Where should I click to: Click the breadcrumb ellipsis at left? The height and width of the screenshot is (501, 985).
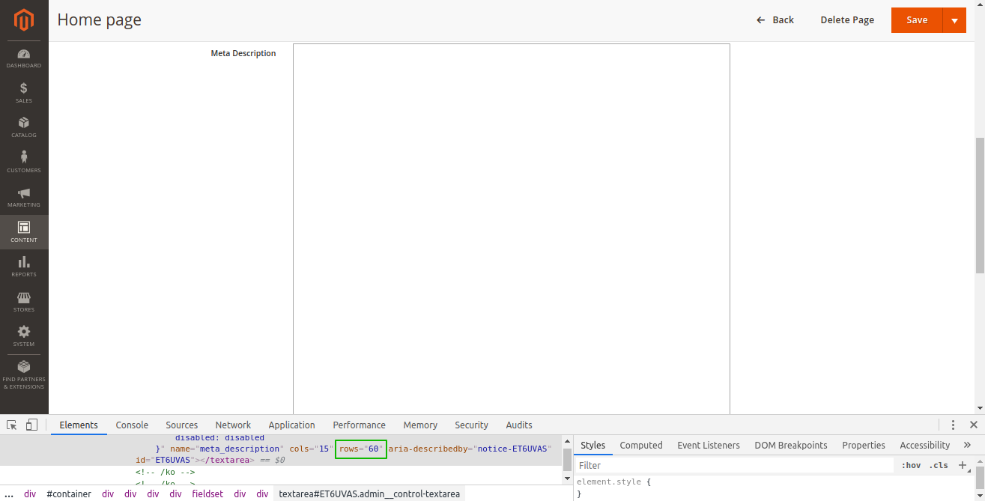coord(7,494)
